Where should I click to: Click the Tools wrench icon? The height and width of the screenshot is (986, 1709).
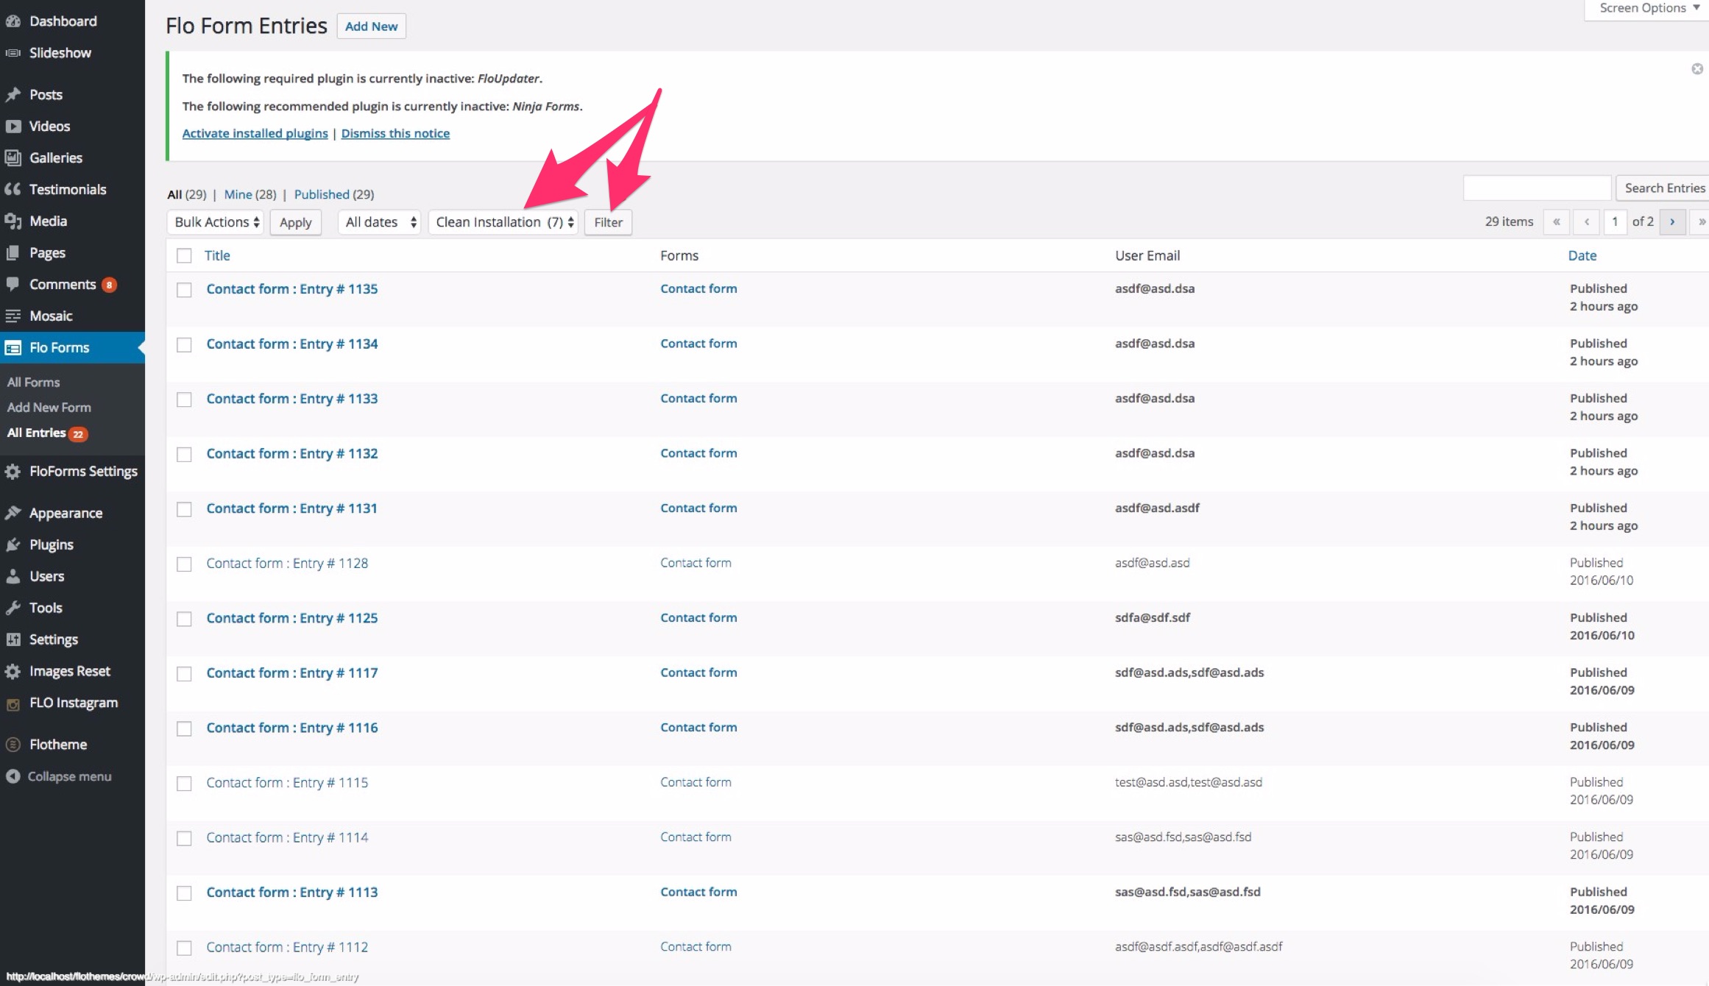pyautogui.click(x=13, y=608)
